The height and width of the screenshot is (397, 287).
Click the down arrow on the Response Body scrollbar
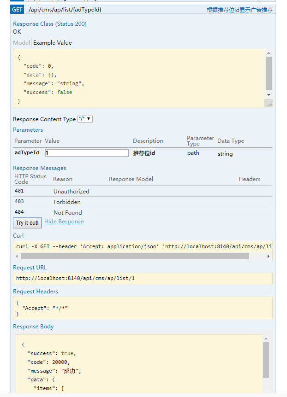(267, 394)
